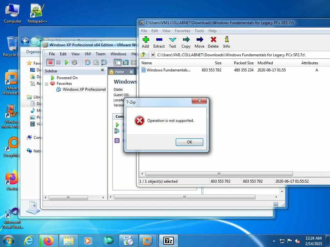Click the 7-Zip address path field
Viewport: 330px width, 247px height.
pos(240,55)
